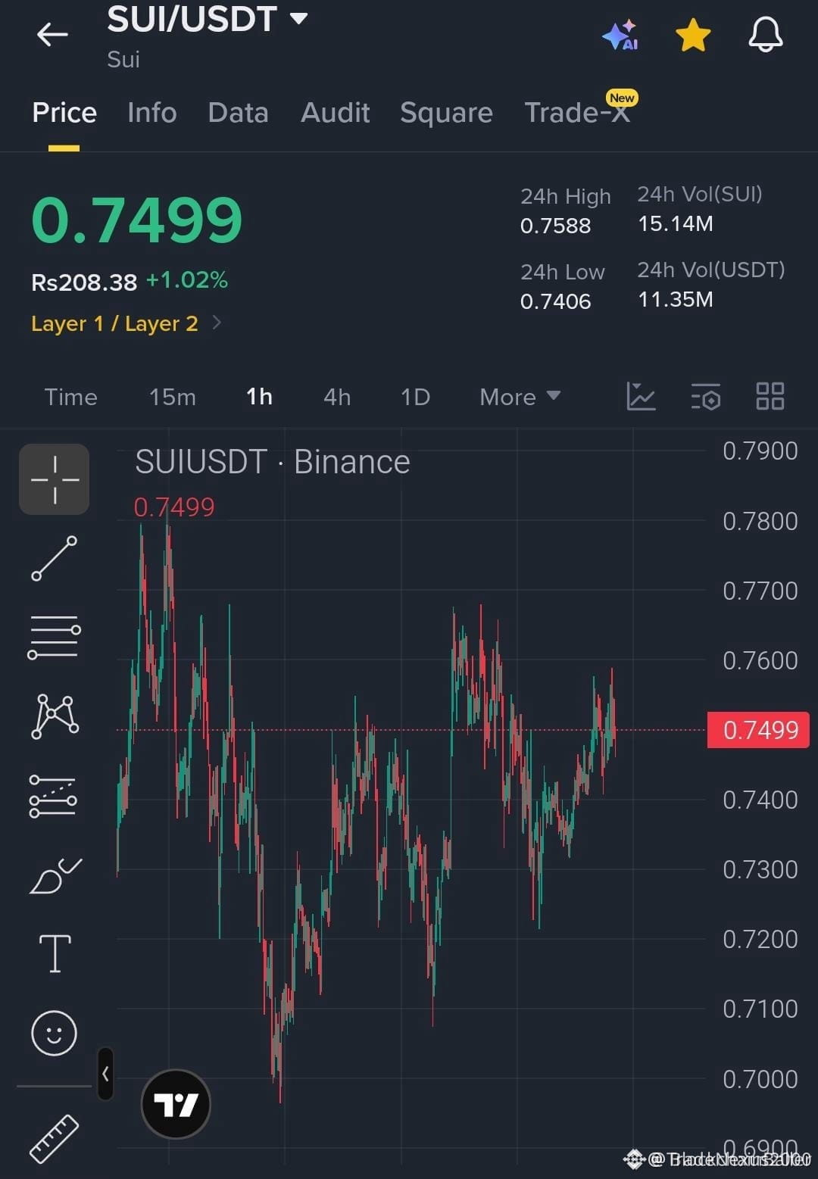Select the 1D interval
The height and width of the screenshot is (1179, 818).
415,397
